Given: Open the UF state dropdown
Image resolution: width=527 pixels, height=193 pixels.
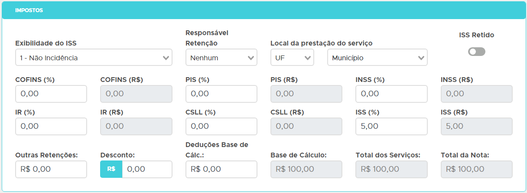Looking at the screenshot, I should [x=292, y=58].
